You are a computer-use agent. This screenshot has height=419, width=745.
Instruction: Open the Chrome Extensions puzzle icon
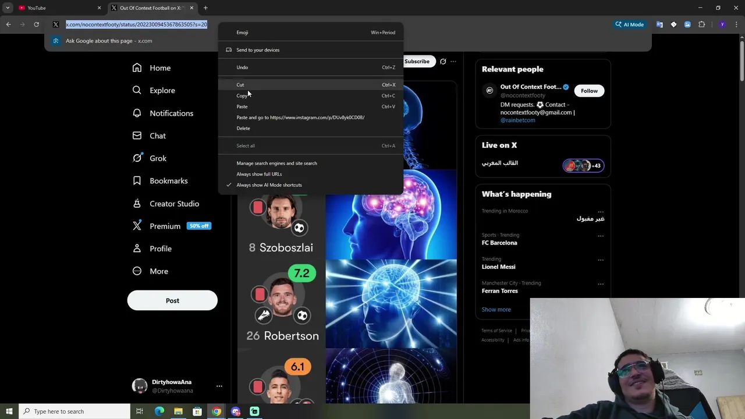[x=701, y=24]
